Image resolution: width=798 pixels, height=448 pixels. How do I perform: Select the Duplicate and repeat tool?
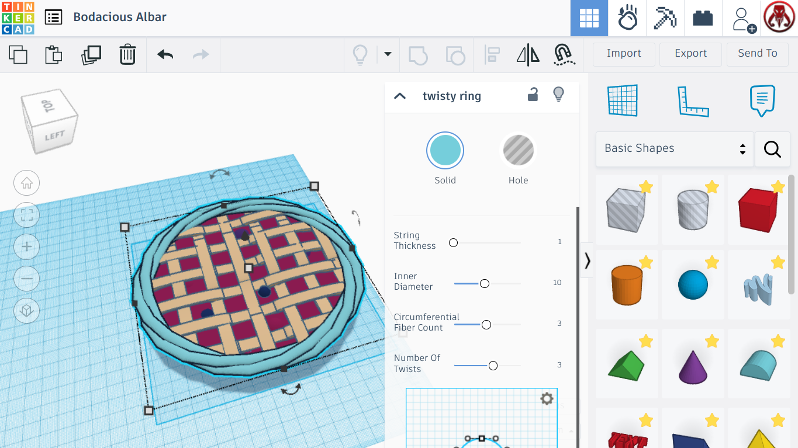pyautogui.click(x=91, y=54)
